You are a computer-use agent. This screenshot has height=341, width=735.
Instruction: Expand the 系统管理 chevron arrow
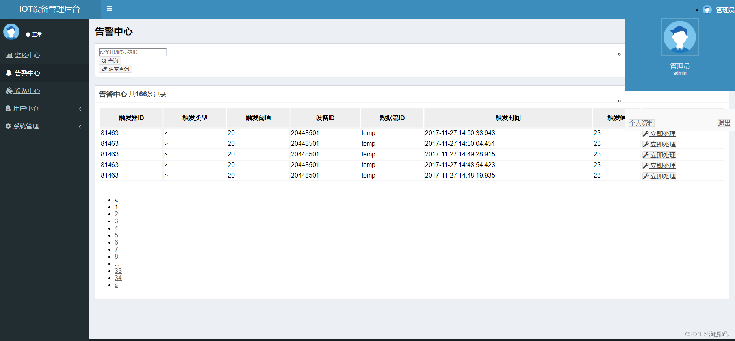(80, 126)
